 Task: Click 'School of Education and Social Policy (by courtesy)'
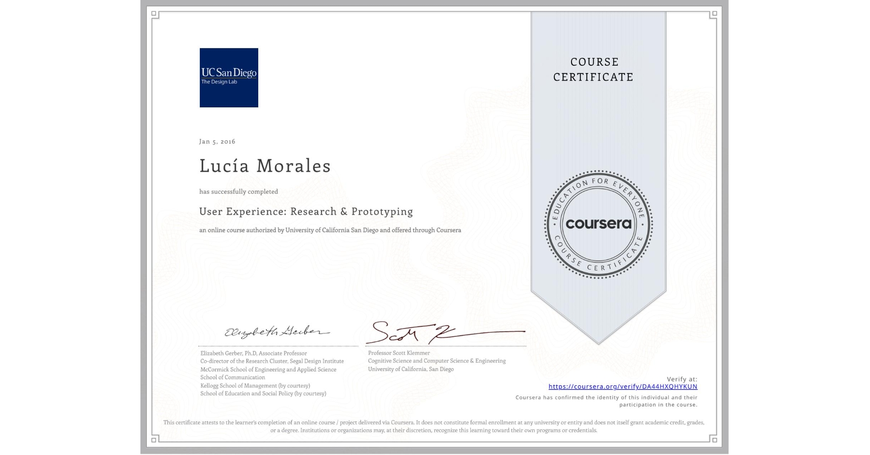(263, 394)
